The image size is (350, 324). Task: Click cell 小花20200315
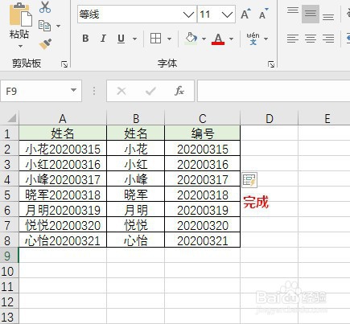(63, 149)
